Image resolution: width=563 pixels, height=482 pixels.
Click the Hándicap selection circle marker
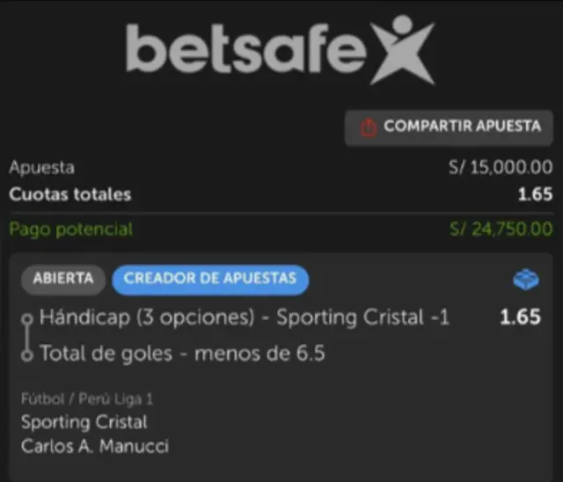(27, 318)
